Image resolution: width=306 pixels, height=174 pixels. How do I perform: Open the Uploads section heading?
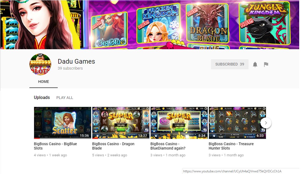coord(42,97)
